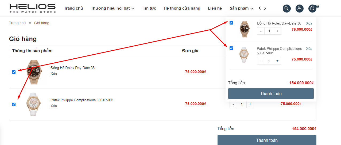Remove Rolex via Xóa in cart table
The width and height of the screenshot is (341, 145).
tap(54, 74)
